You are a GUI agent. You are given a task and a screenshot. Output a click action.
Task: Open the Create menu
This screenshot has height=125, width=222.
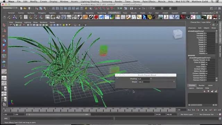[43, 1]
